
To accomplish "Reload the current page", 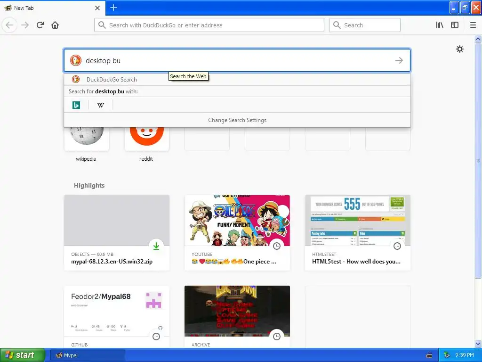I will pos(40,25).
